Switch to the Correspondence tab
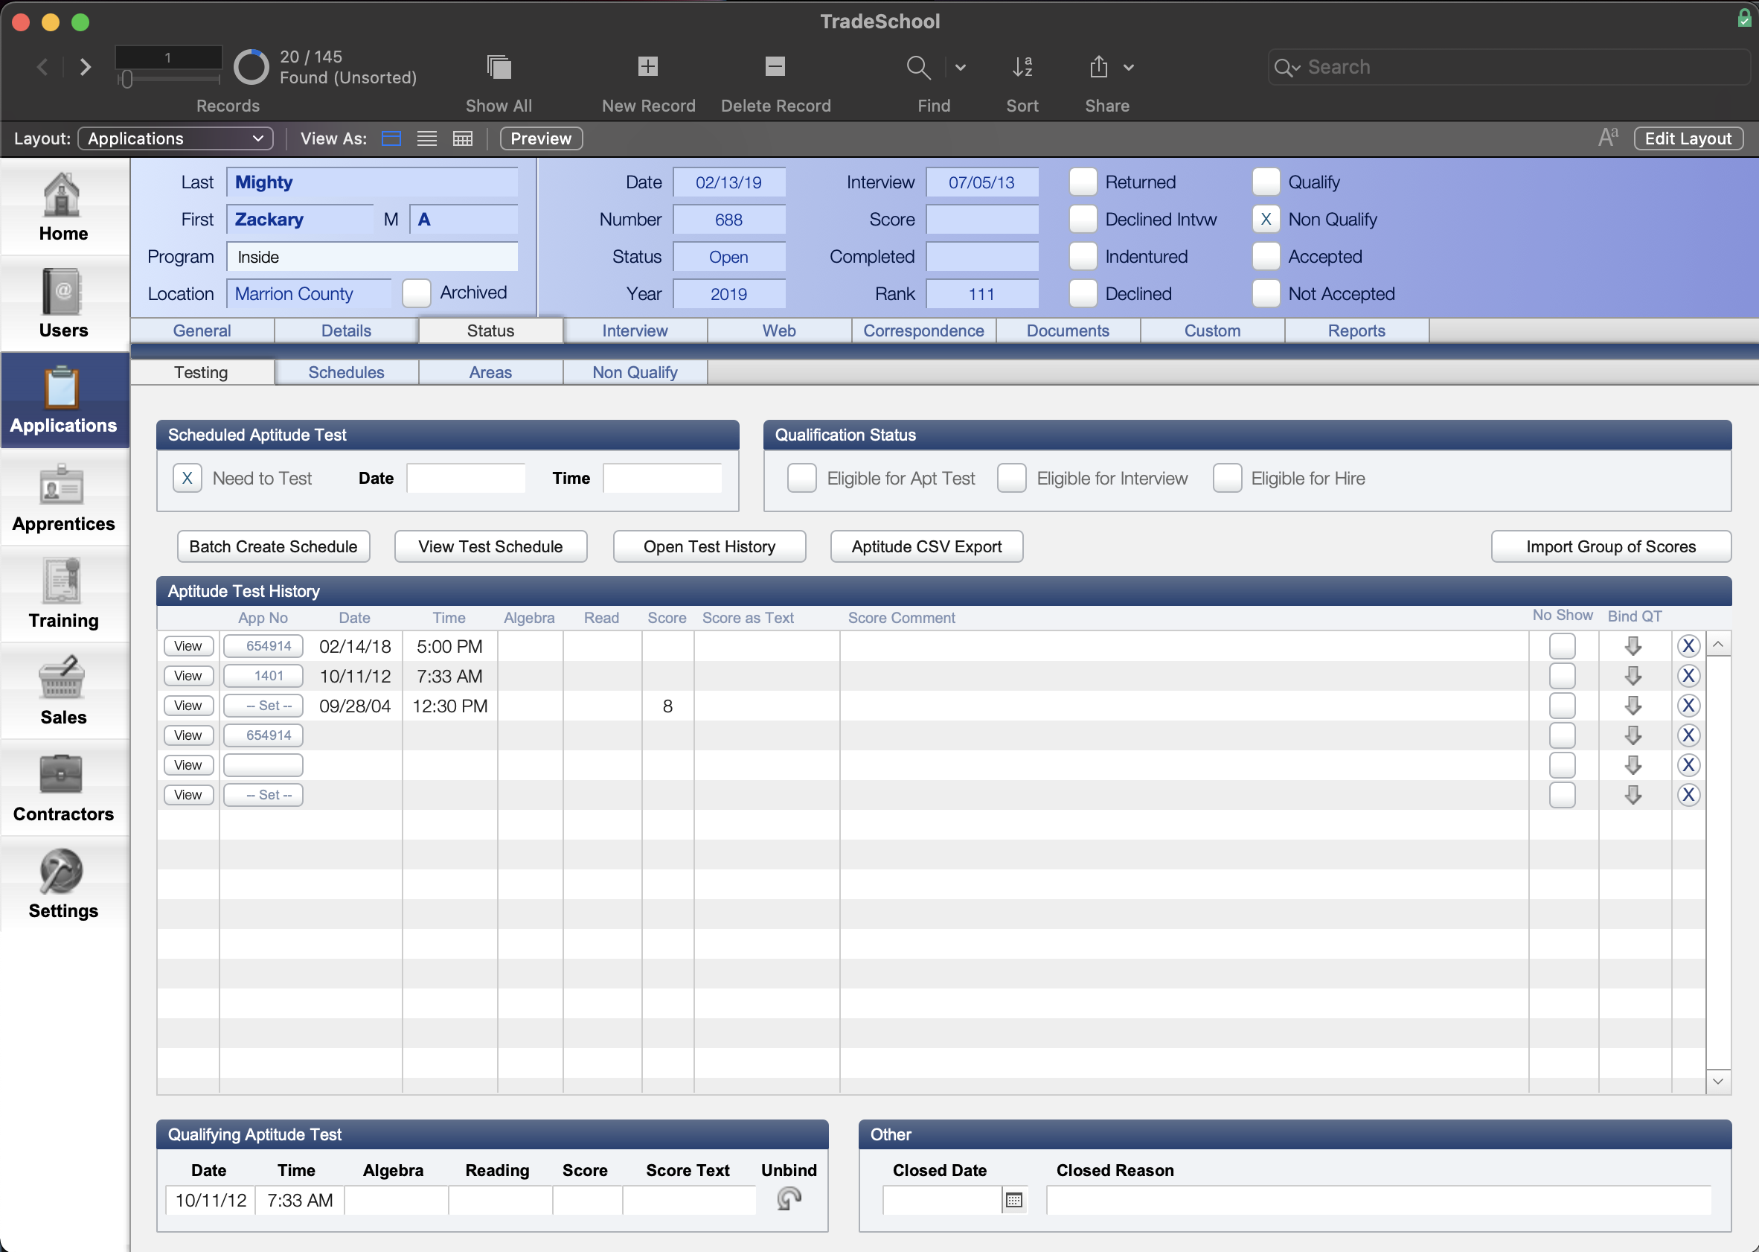Image resolution: width=1759 pixels, height=1252 pixels. [x=921, y=329]
